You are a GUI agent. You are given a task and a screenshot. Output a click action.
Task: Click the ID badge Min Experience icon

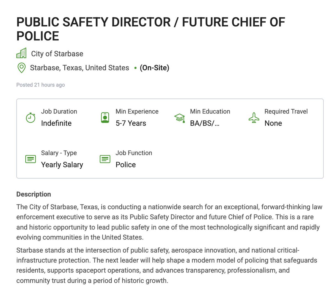coord(105,117)
